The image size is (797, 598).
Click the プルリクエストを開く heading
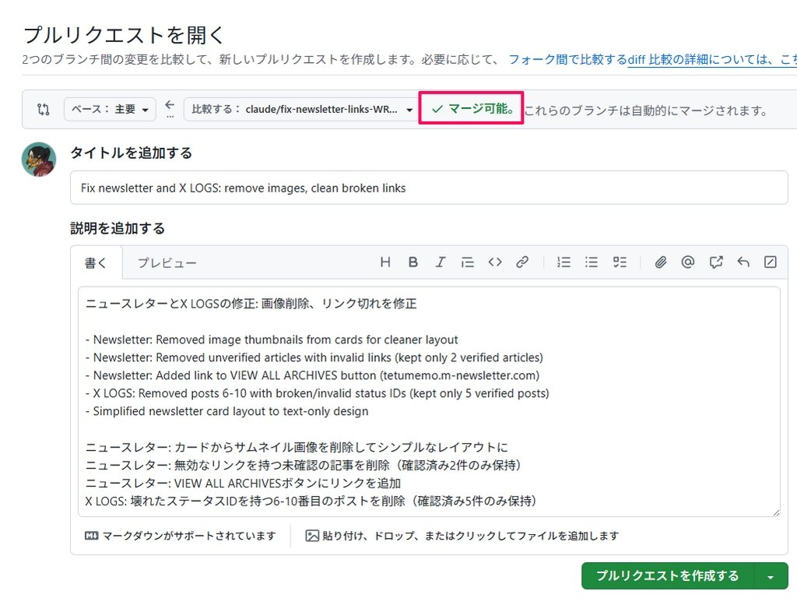pyautogui.click(x=124, y=35)
